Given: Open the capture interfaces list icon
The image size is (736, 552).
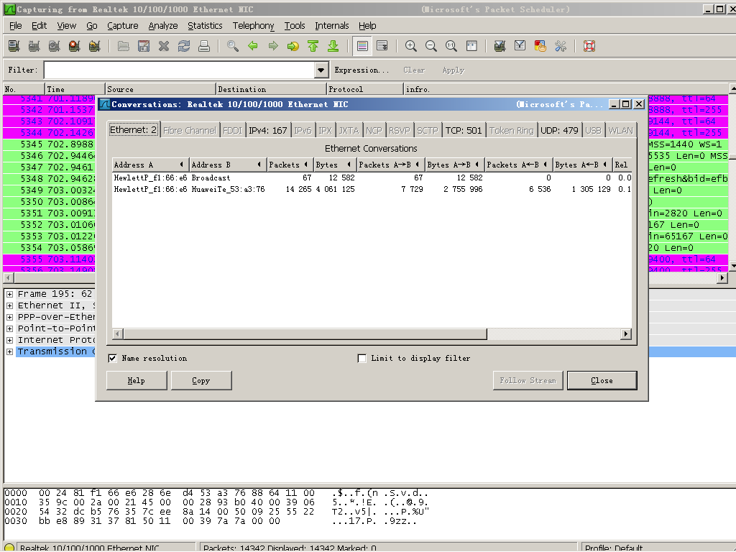Looking at the screenshot, I should 14,46.
